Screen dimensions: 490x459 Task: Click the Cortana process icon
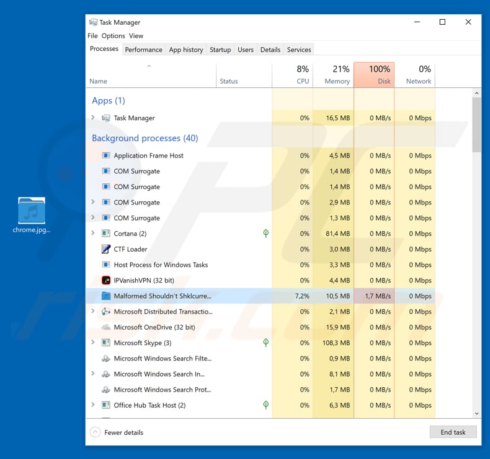coord(106,234)
